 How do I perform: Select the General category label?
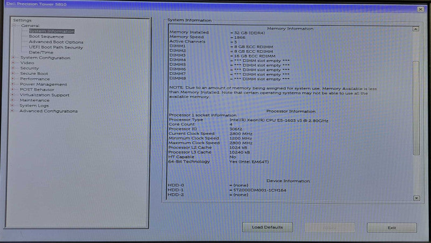click(30, 25)
